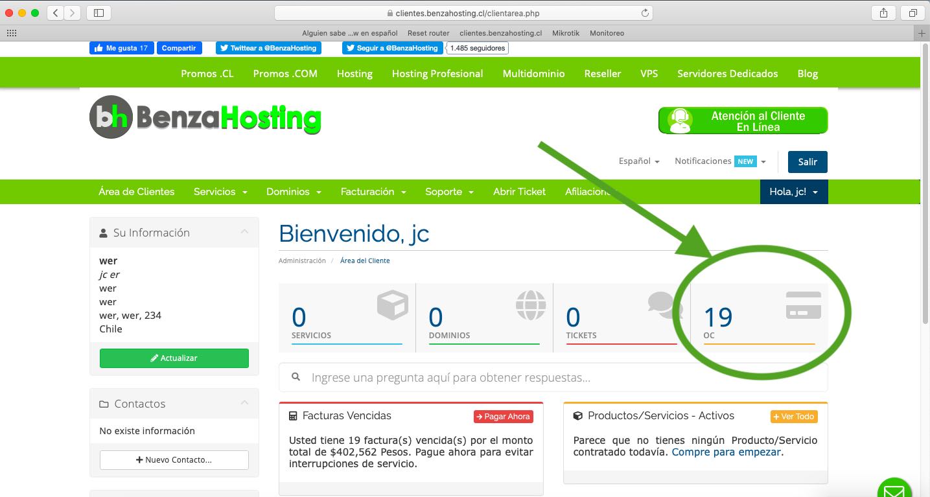Open the favorites grid icon
Viewport: 930px width, 497px height.
[x=11, y=32]
